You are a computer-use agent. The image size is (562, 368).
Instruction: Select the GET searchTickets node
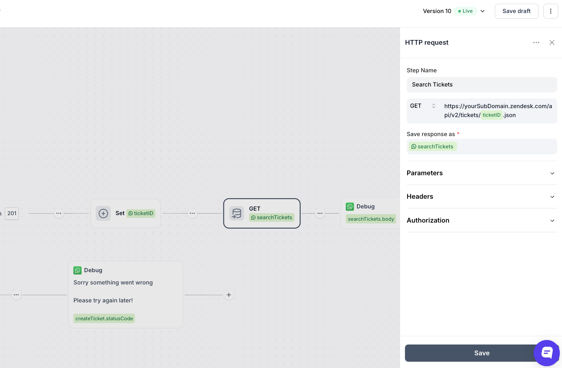pos(262,213)
